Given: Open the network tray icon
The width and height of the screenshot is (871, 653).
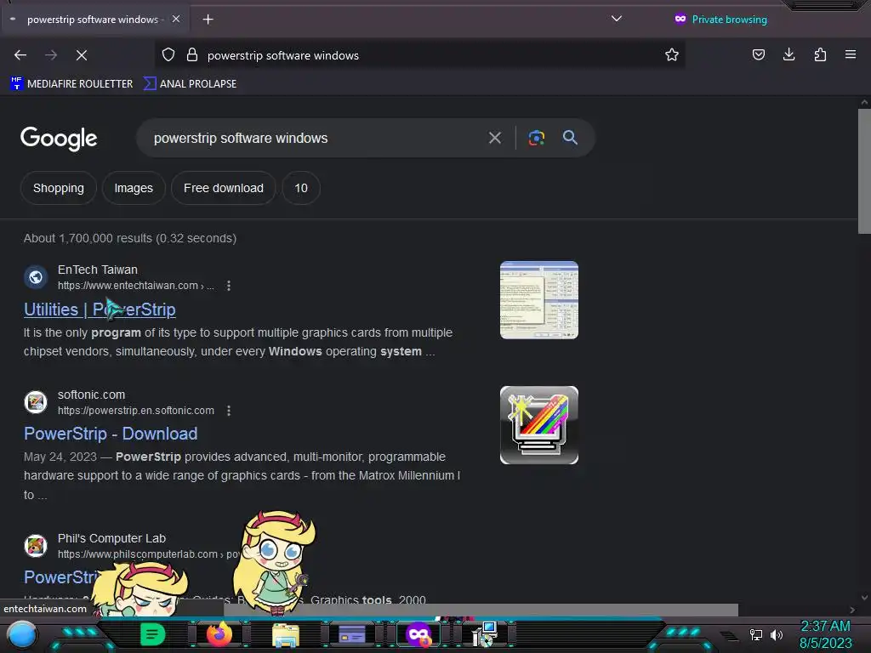Looking at the screenshot, I should coord(755,634).
